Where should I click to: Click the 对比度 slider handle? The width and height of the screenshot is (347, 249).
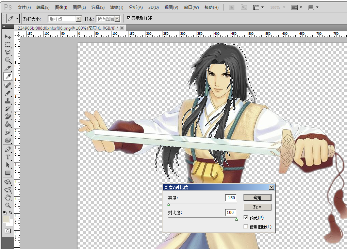(x=236, y=219)
